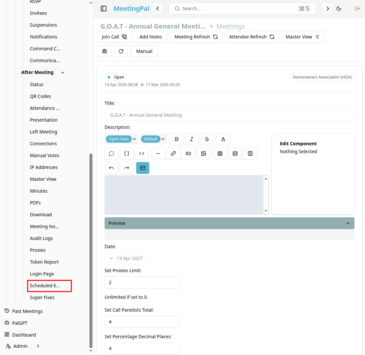Insert rows layout icon
Screen dimensions: 365x355
(235, 154)
